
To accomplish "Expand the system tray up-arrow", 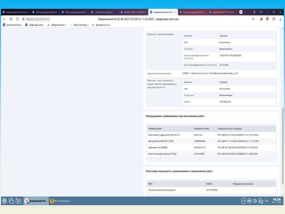I will click(x=244, y=201).
